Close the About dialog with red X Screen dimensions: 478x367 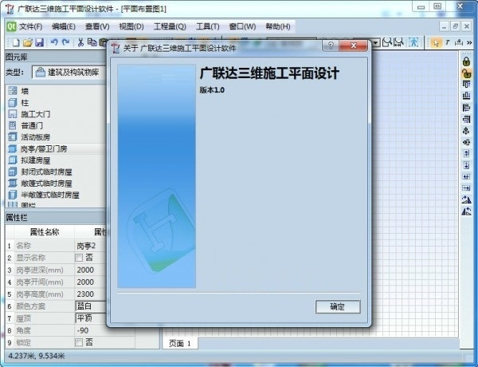(x=353, y=46)
